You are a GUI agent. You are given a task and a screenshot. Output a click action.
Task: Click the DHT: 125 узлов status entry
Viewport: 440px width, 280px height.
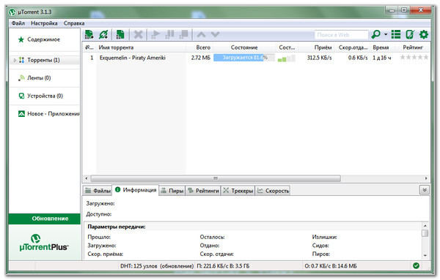click(x=157, y=266)
